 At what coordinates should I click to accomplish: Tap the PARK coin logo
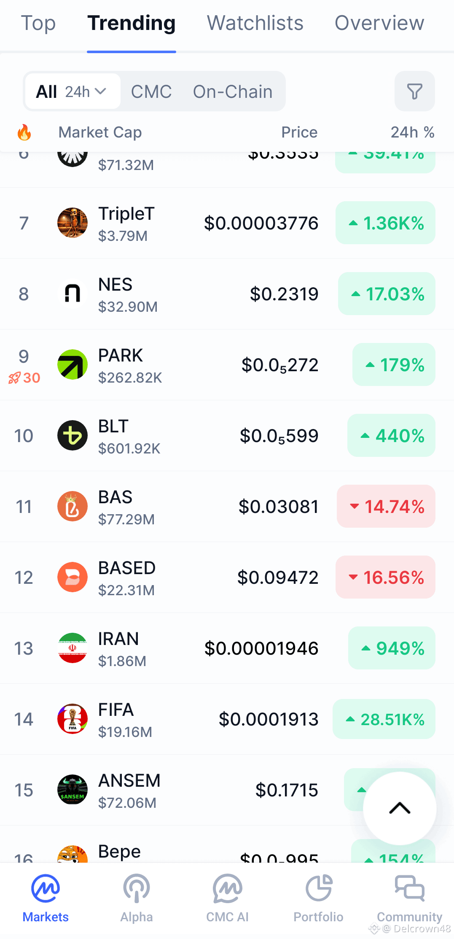[73, 364]
